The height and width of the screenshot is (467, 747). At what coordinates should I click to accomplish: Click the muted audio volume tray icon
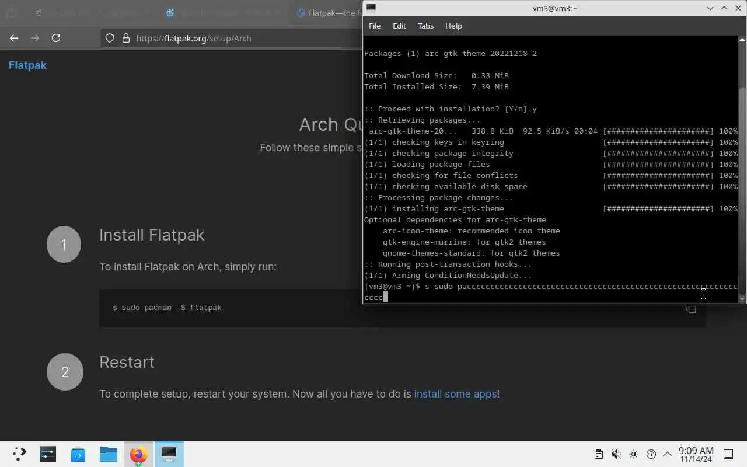[616, 454]
